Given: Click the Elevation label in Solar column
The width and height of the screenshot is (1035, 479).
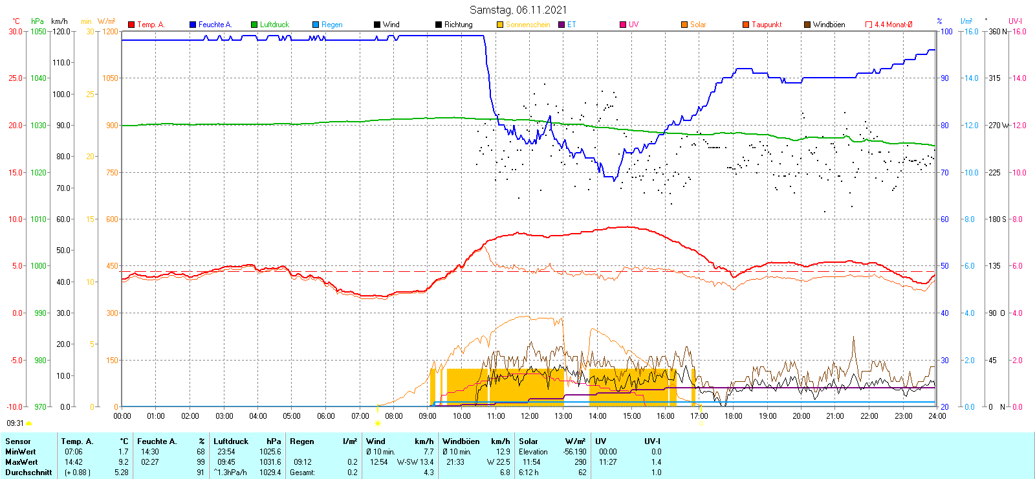Looking at the screenshot, I should [533, 452].
